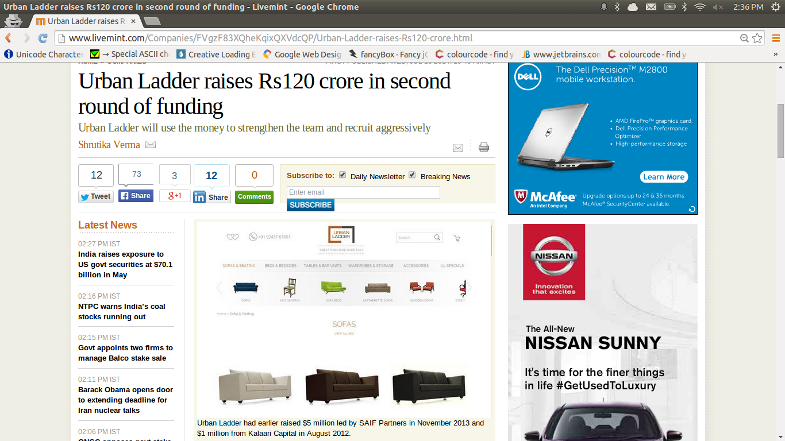This screenshot has width=785, height=441.
Task: Click the envelope beside Shrutika Verma
Action: click(x=151, y=145)
